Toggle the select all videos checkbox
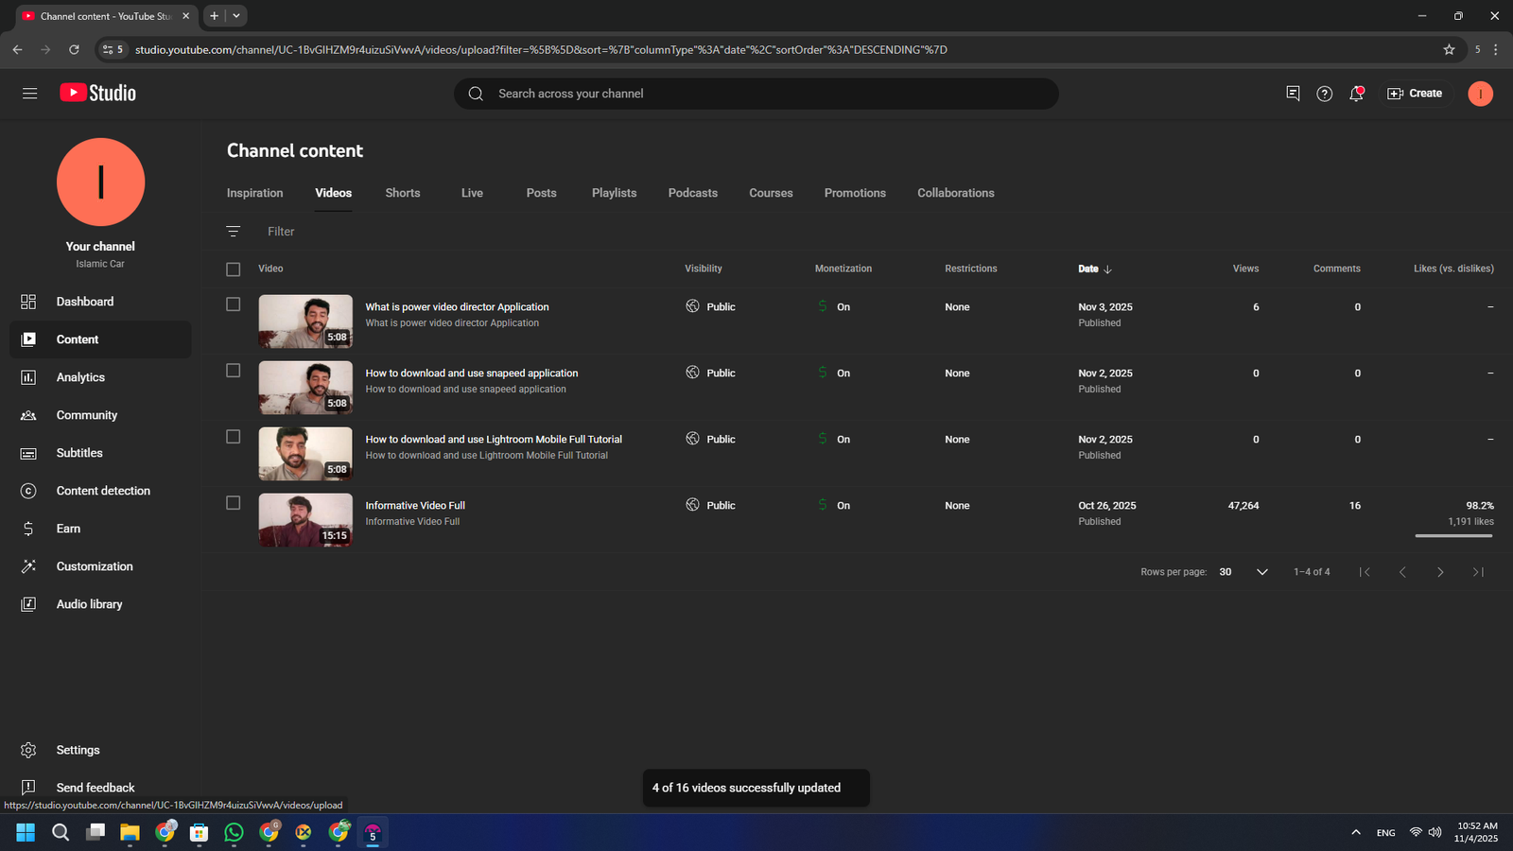This screenshot has width=1513, height=851. pyautogui.click(x=234, y=269)
